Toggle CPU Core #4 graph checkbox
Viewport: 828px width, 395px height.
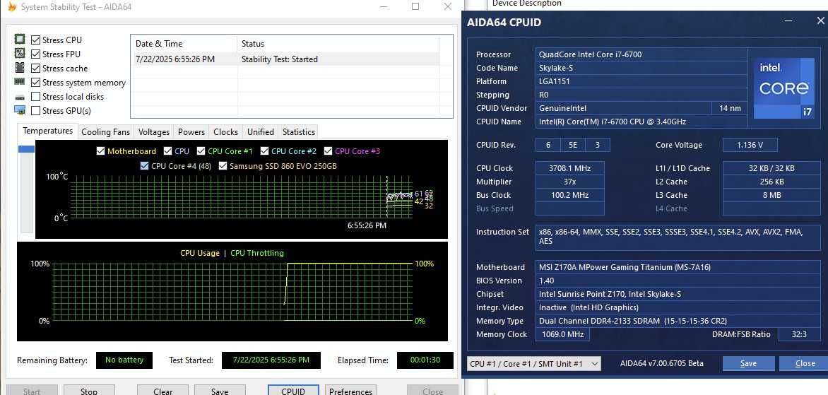pyautogui.click(x=144, y=166)
